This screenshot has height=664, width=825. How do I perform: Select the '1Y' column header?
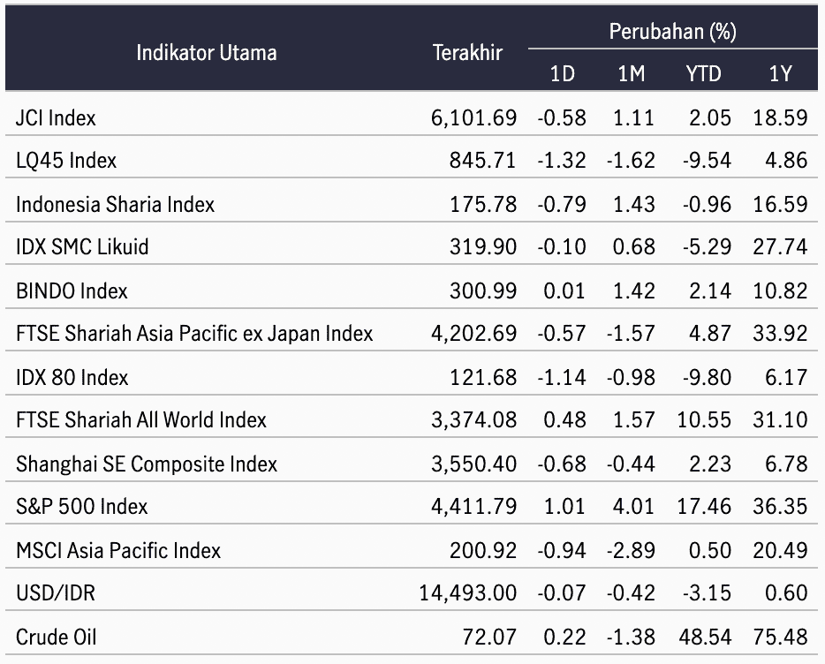[780, 73]
